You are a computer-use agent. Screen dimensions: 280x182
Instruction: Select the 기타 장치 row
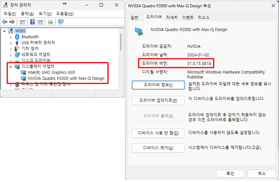pyautogui.click(x=30, y=49)
